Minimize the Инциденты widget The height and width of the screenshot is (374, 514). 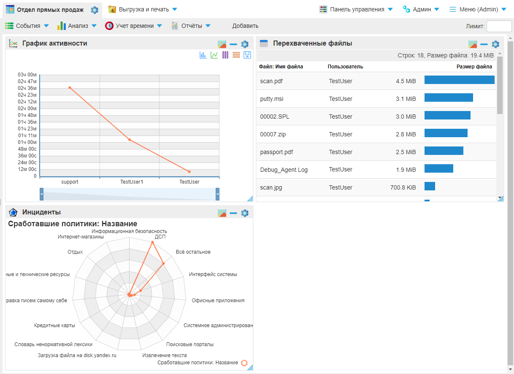coord(233,213)
